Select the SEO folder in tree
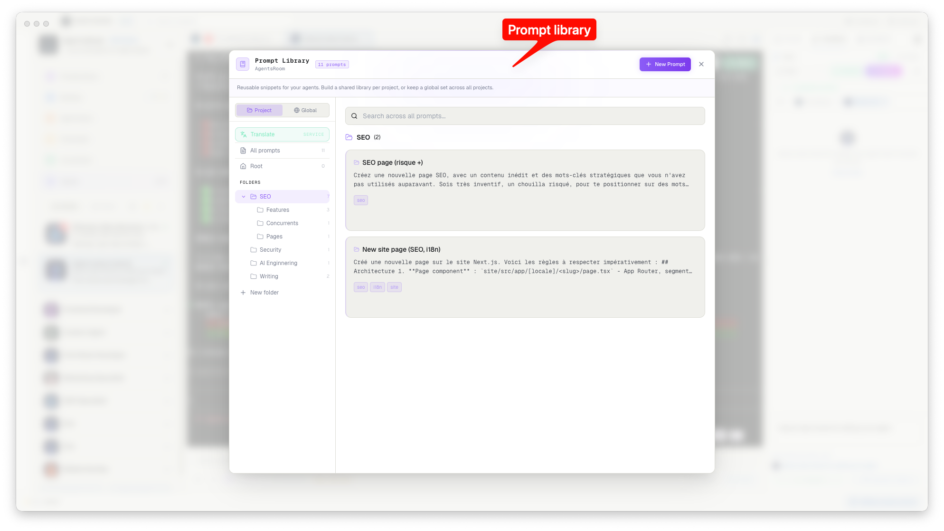944x531 pixels. click(282, 197)
